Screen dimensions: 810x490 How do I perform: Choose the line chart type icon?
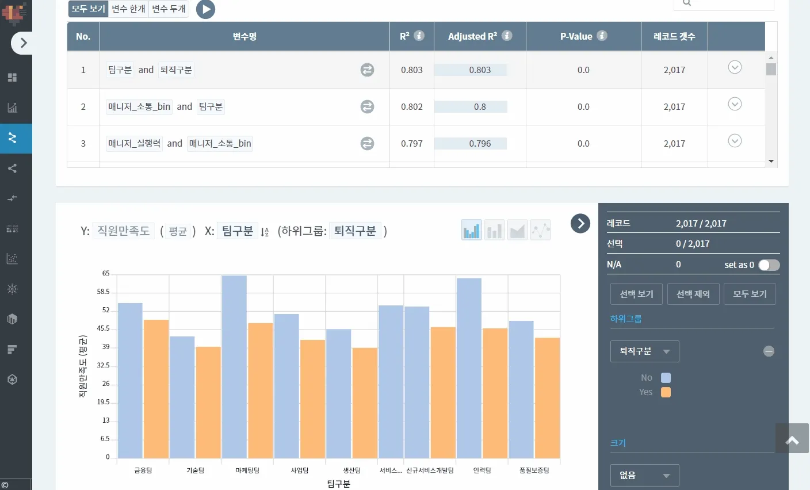(540, 230)
